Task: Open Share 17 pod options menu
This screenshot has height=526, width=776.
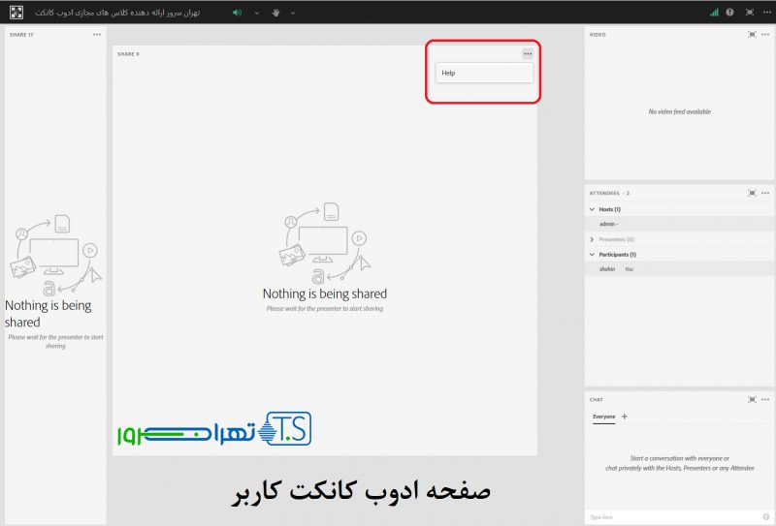Action: 97,34
